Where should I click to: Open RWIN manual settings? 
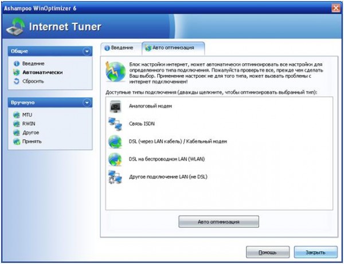tap(29, 124)
